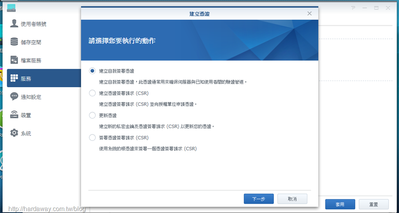Click the control panel app icon in title bar
This screenshot has width=399, height=213.
pos(11,8)
